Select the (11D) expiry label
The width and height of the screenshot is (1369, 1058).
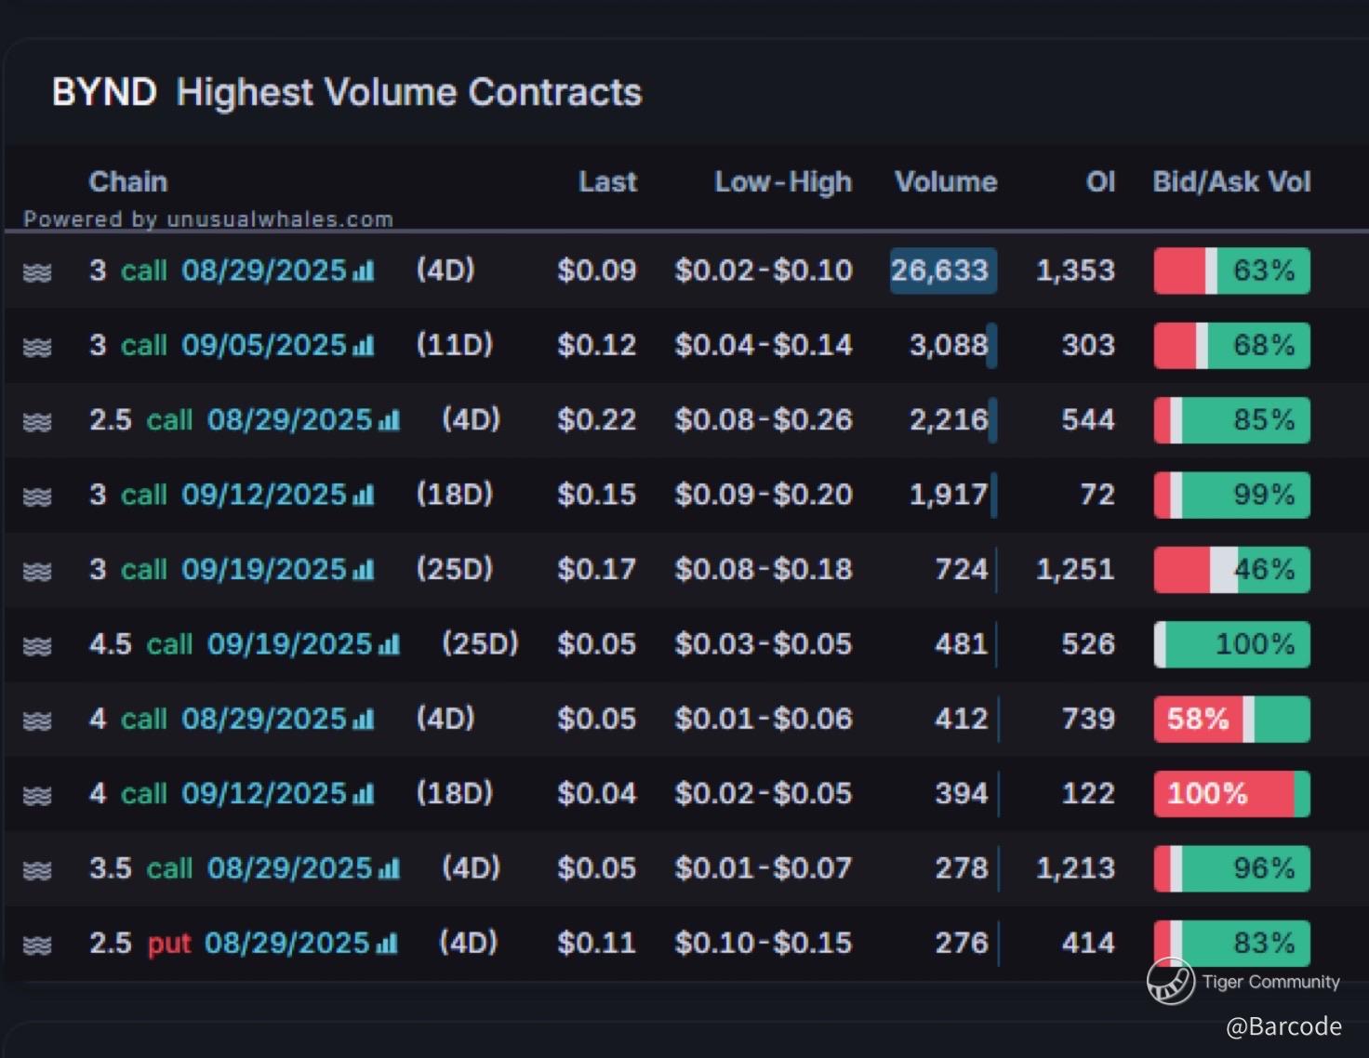click(455, 346)
